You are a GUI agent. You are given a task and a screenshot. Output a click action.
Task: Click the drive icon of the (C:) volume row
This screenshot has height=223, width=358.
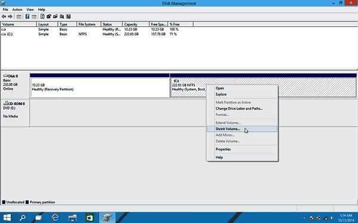pyautogui.click(x=4, y=34)
